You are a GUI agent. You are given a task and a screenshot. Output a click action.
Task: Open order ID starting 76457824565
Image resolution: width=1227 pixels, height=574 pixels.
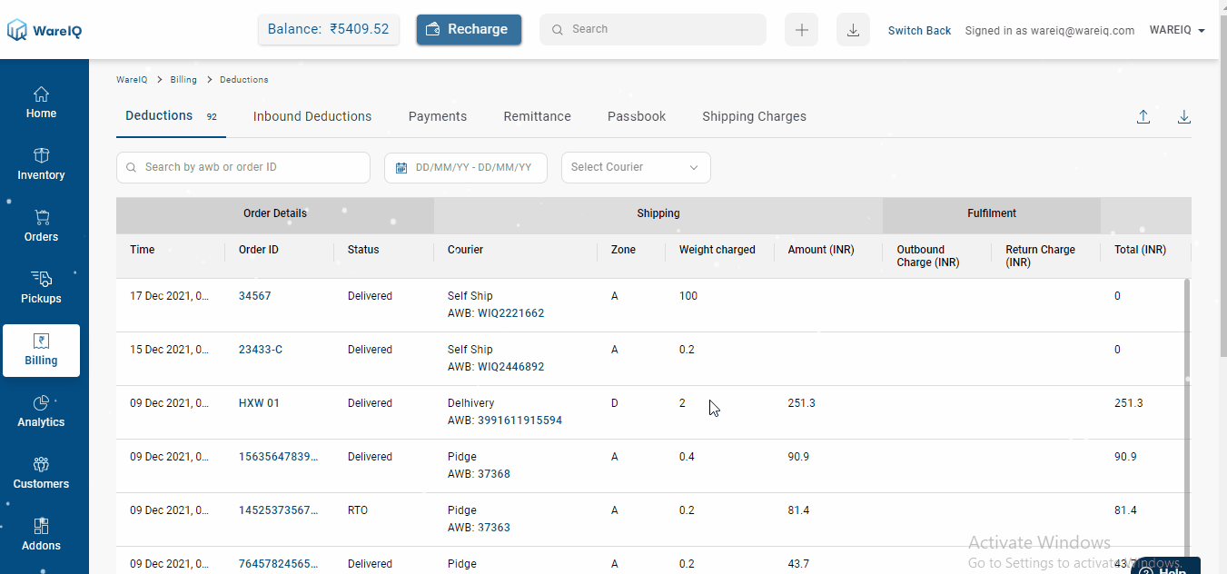click(x=279, y=564)
